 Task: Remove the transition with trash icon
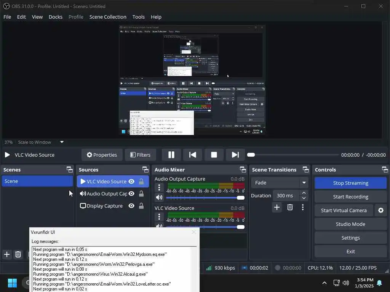[290, 207]
